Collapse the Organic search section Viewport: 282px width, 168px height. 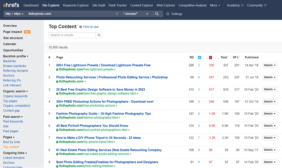[x=15, y=91]
